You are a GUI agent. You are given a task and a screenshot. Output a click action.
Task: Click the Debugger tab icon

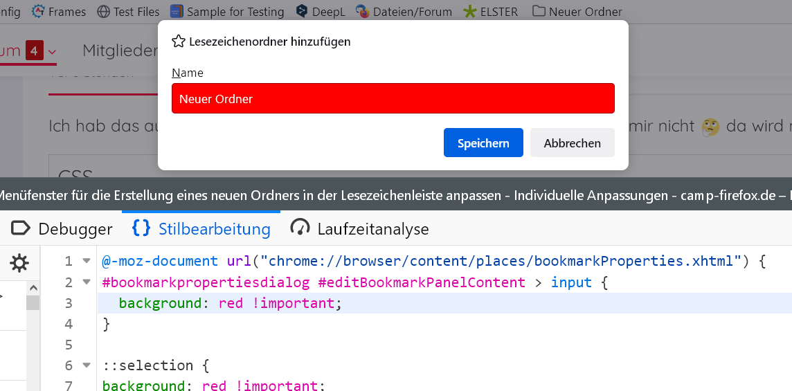tap(21, 228)
